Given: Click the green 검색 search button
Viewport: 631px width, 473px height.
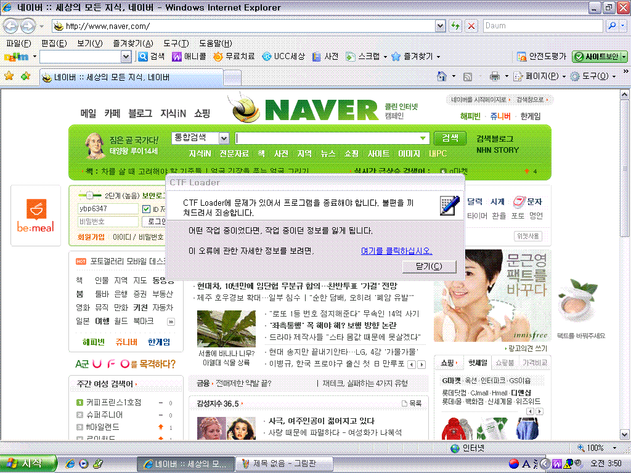Looking at the screenshot, I should pyautogui.click(x=450, y=139).
